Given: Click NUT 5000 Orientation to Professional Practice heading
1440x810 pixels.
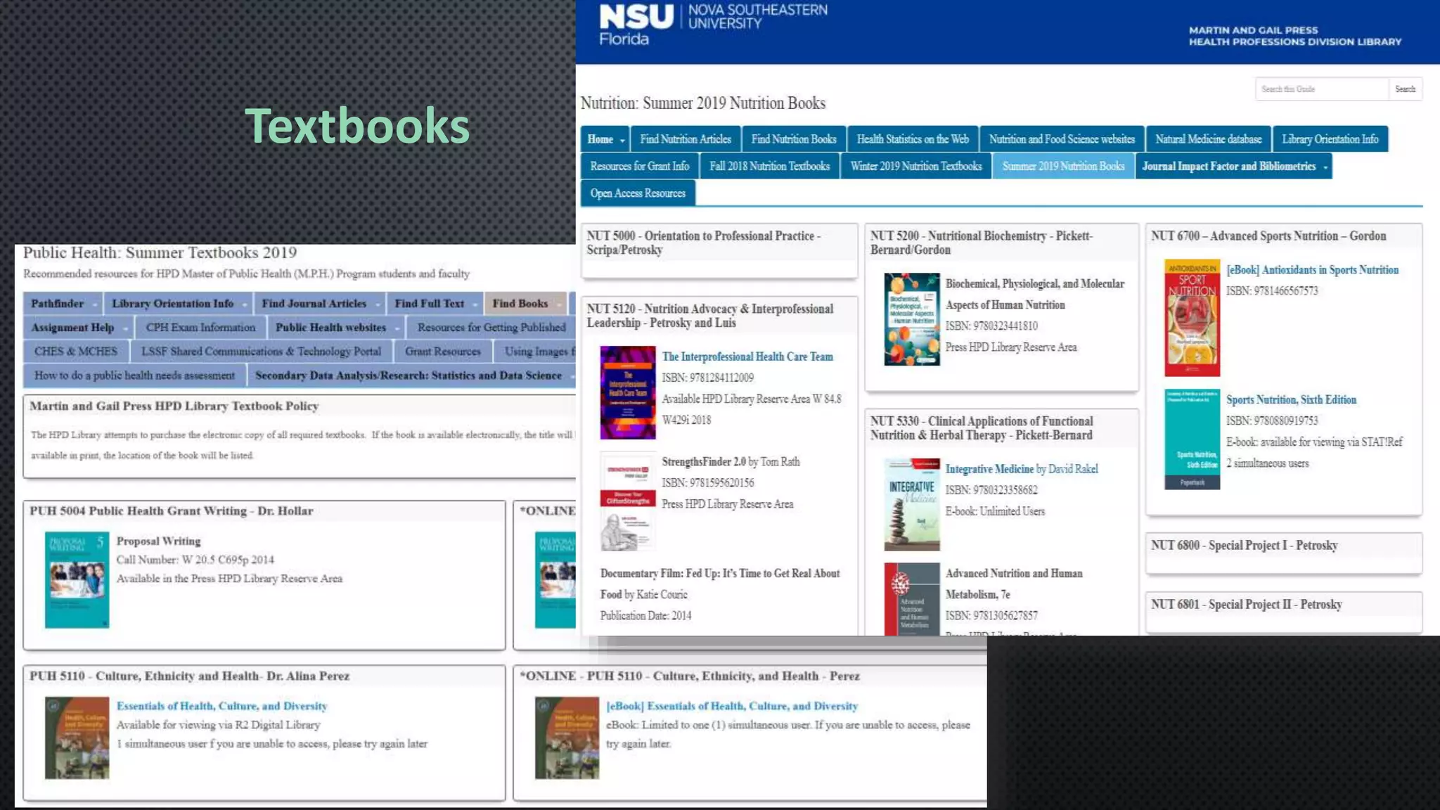Looking at the screenshot, I should (704, 243).
